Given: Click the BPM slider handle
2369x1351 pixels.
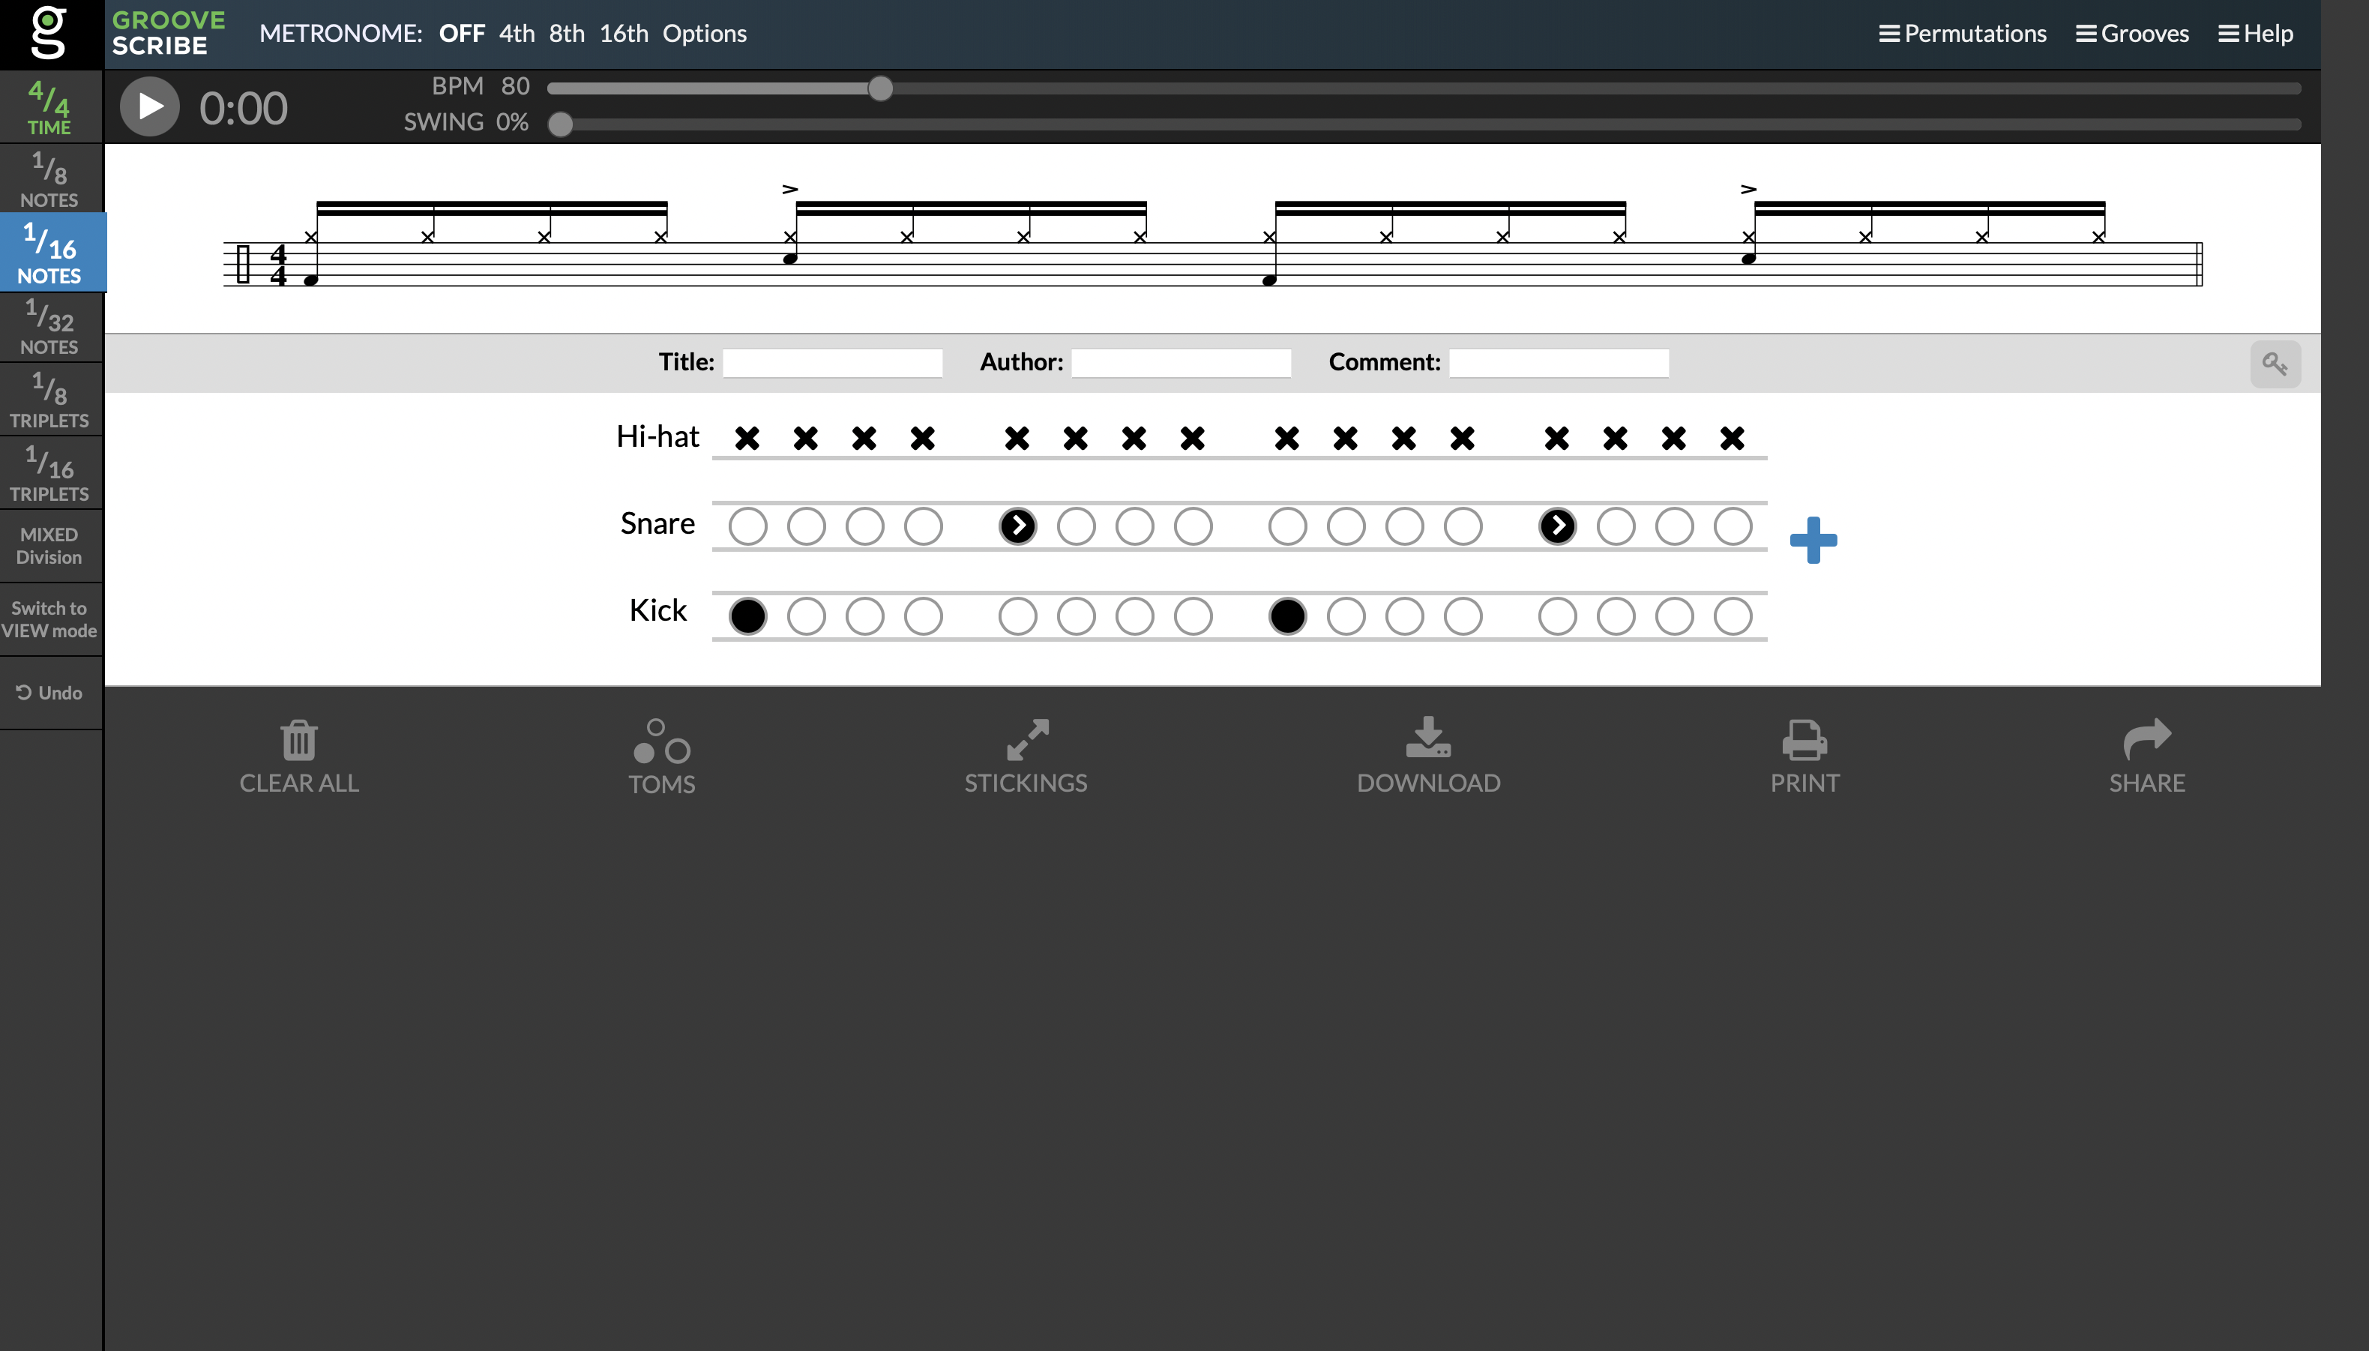Looking at the screenshot, I should 880,89.
